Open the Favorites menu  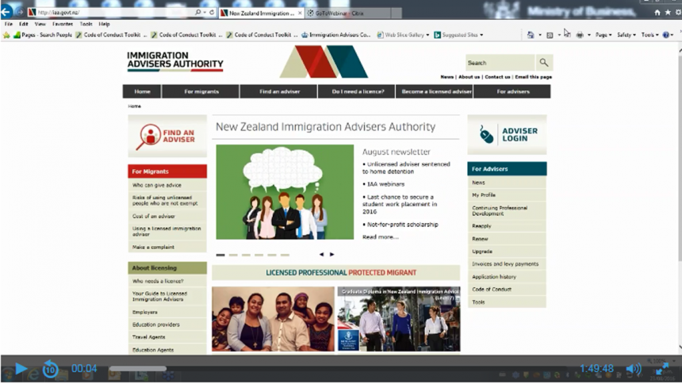click(x=63, y=24)
